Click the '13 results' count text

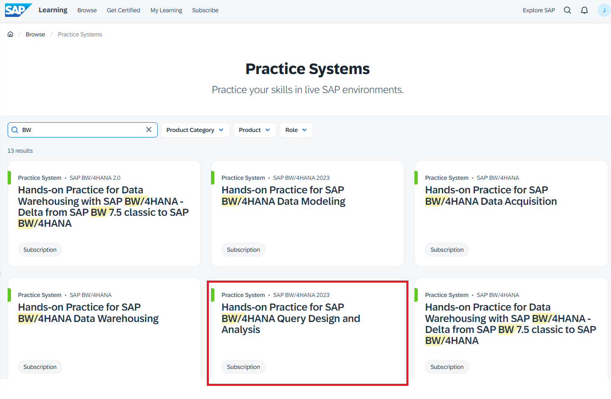click(x=20, y=151)
